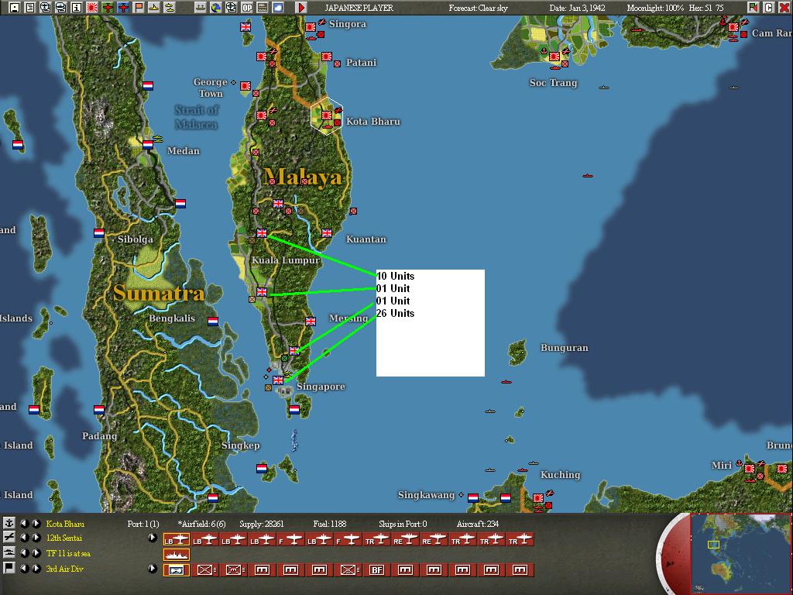Click the 'Padang' map label

tap(100, 436)
